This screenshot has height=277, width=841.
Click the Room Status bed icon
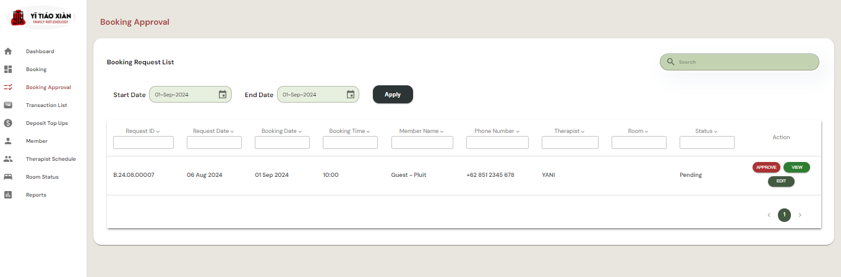pyautogui.click(x=8, y=177)
